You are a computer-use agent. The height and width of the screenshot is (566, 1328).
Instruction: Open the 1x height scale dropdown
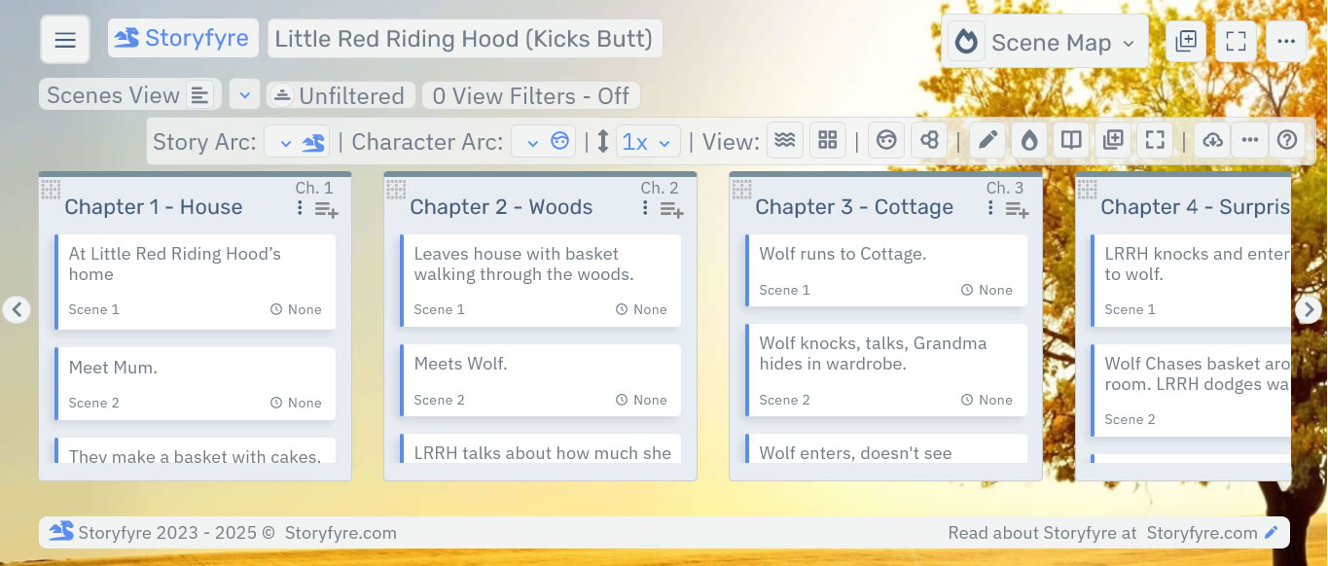tap(647, 142)
